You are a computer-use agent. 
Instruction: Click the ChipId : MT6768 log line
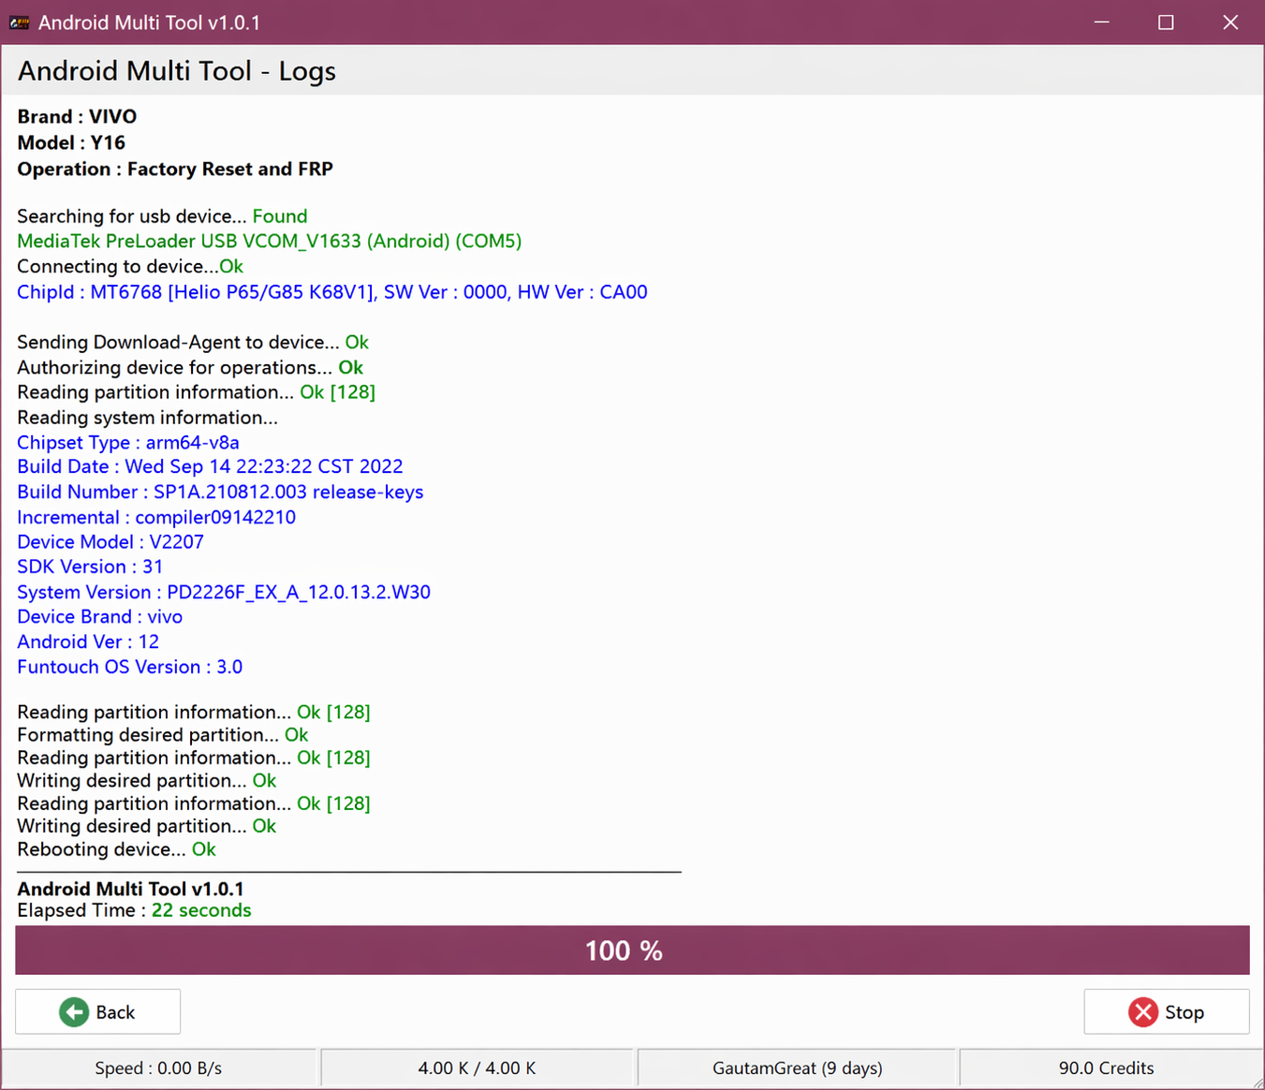point(332,292)
